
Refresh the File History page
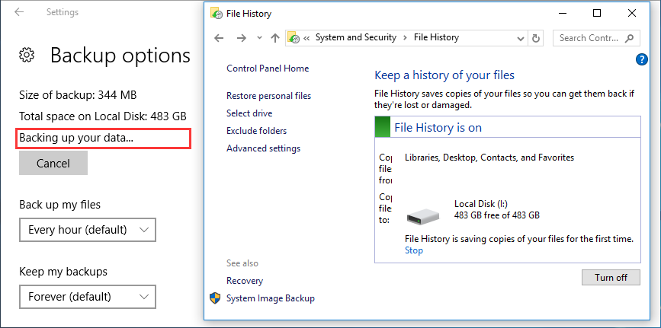pyautogui.click(x=536, y=38)
